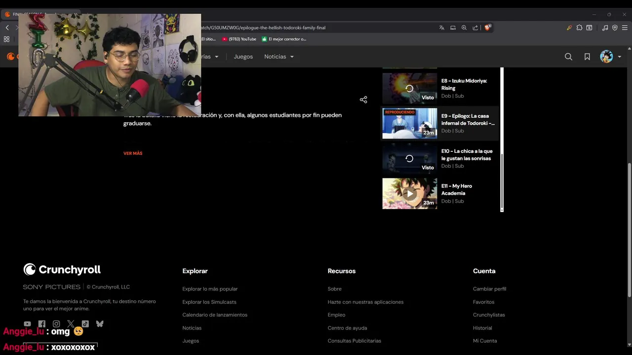Toggle the browser sidebar panel icon

click(589, 28)
